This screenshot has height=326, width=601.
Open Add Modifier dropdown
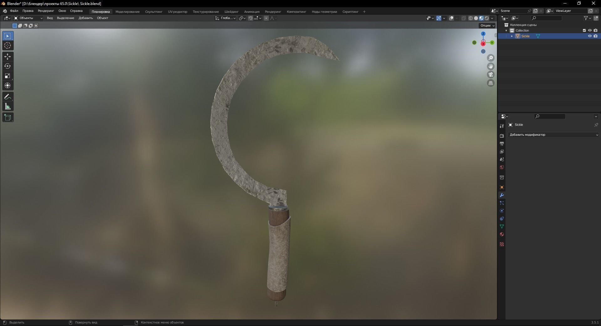[553, 135]
